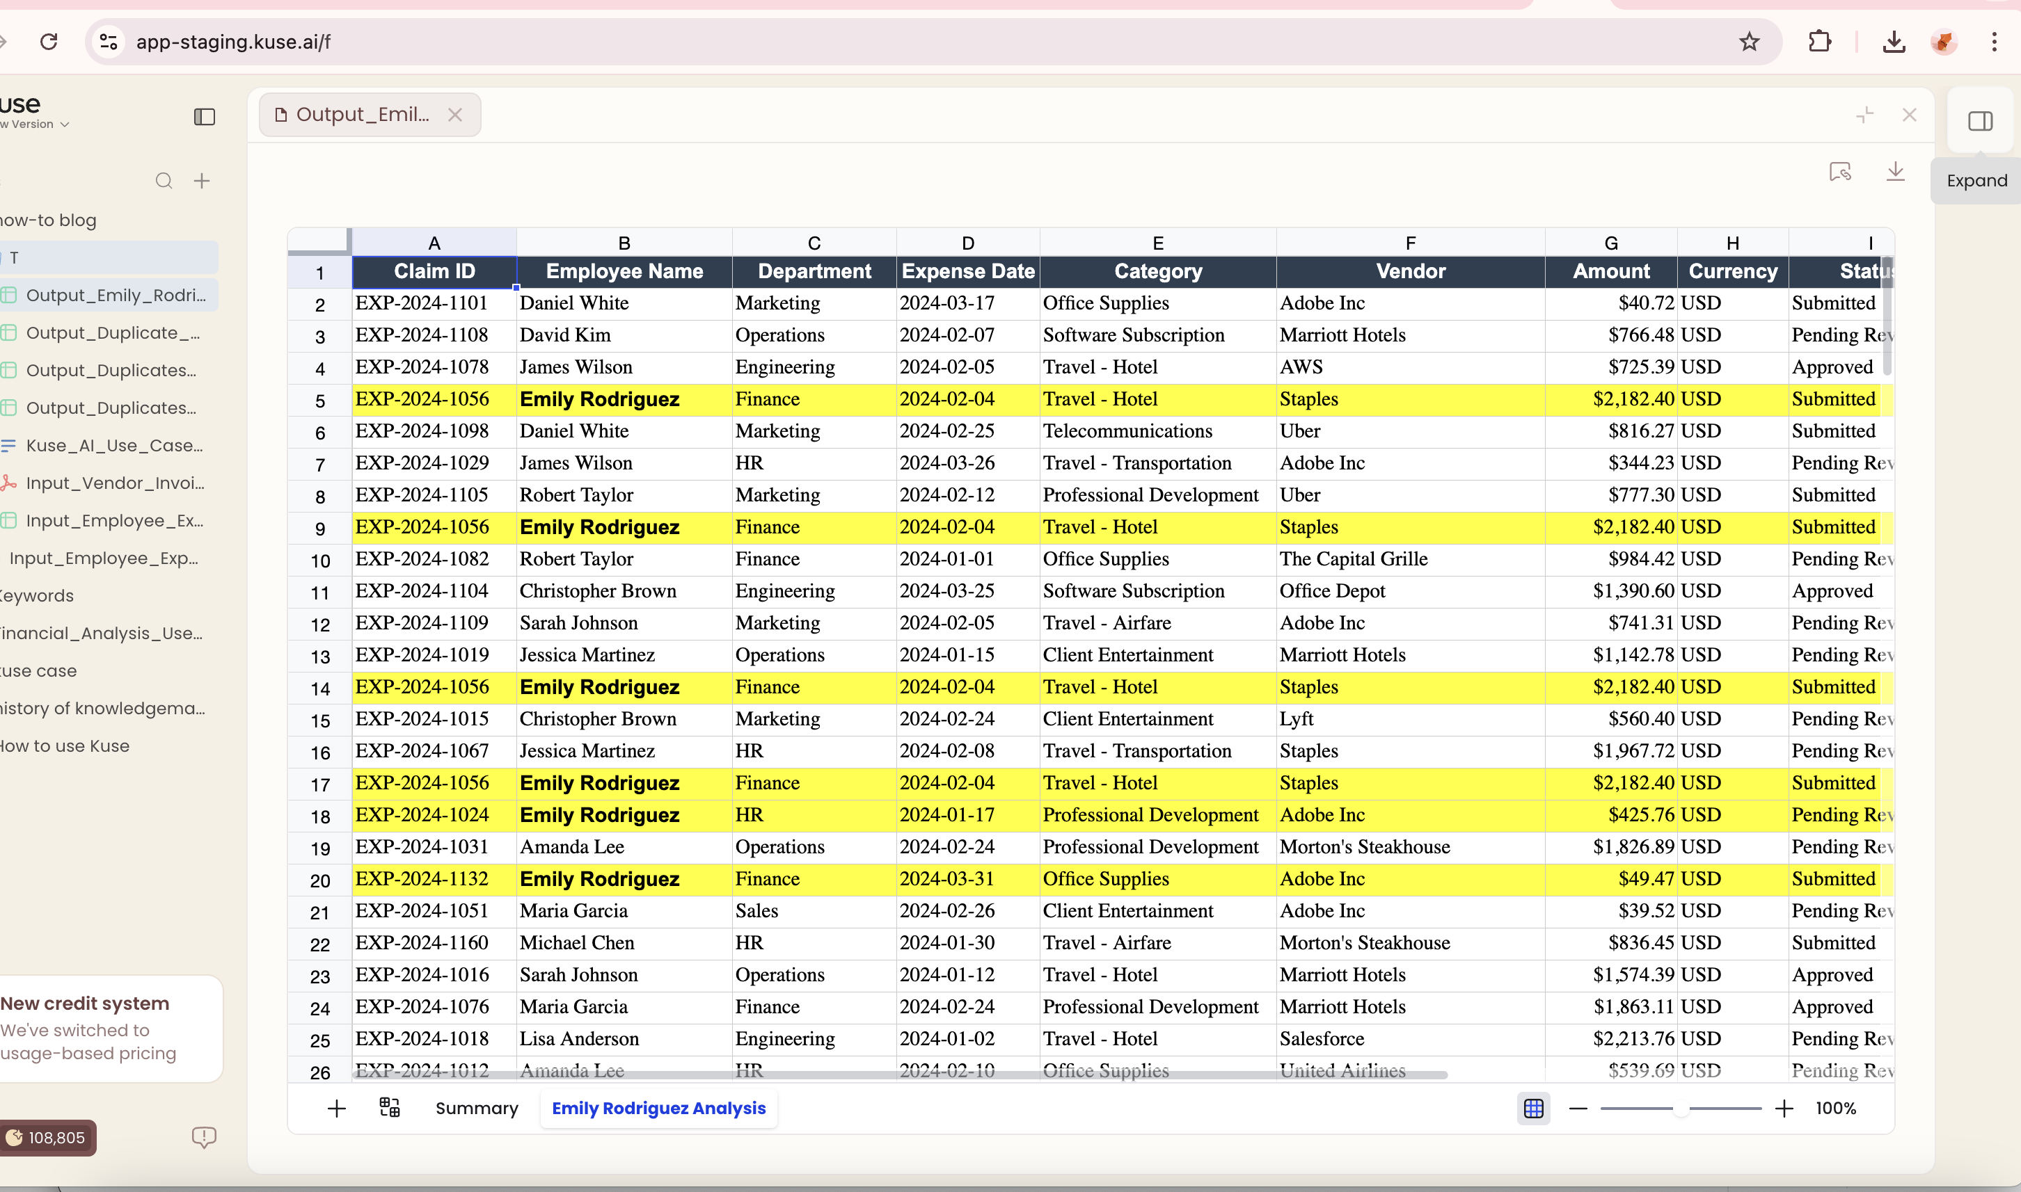Click the search icon in sidebar
Image resolution: width=2021 pixels, height=1192 pixels.
point(164,181)
